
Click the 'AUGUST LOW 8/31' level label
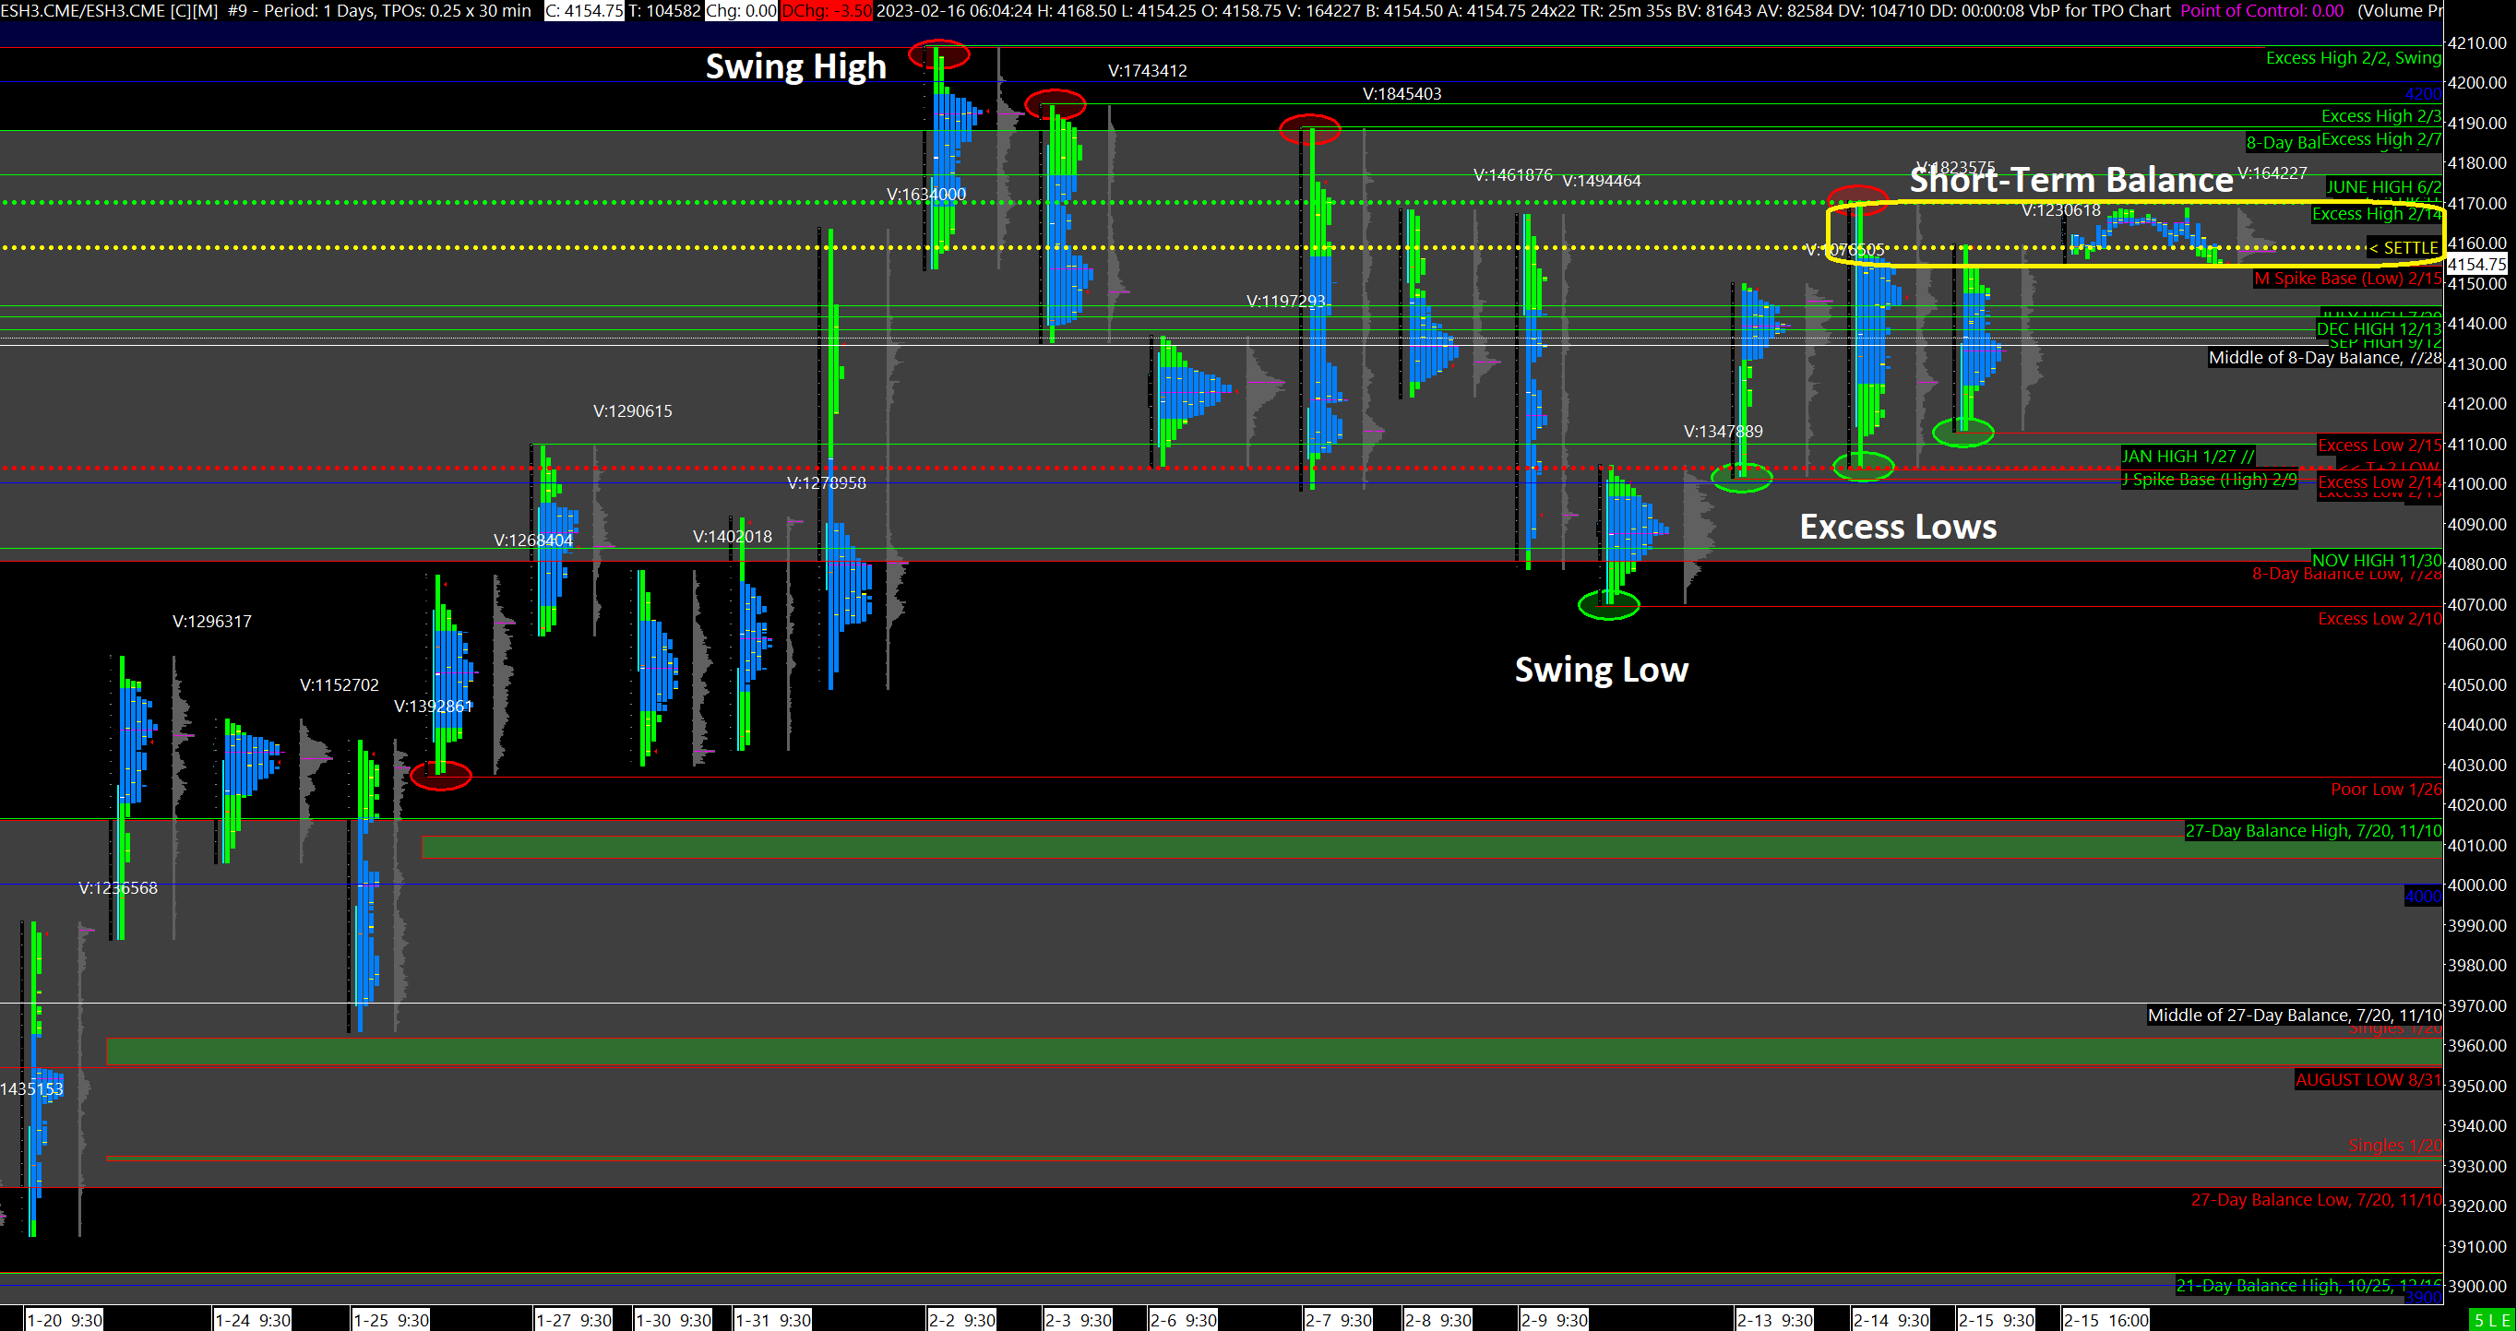point(2368,1080)
